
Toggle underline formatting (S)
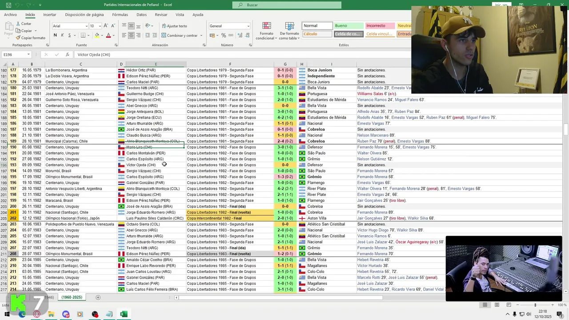69,35
